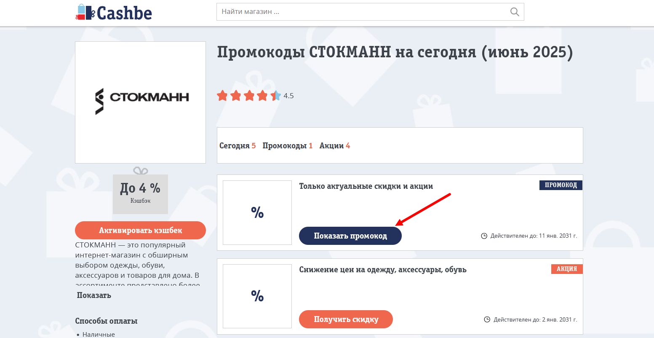
Task: Click the 'ПРОМОКОД' badge label
Action: [x=561, y=185]
